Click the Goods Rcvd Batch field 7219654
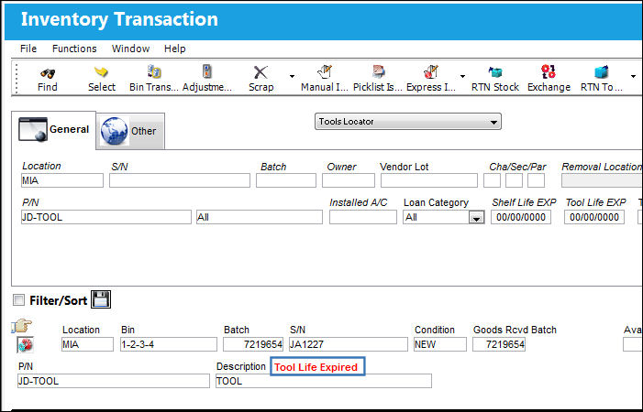This screenshot has width=643, height=412. click(x=499, y=344)
